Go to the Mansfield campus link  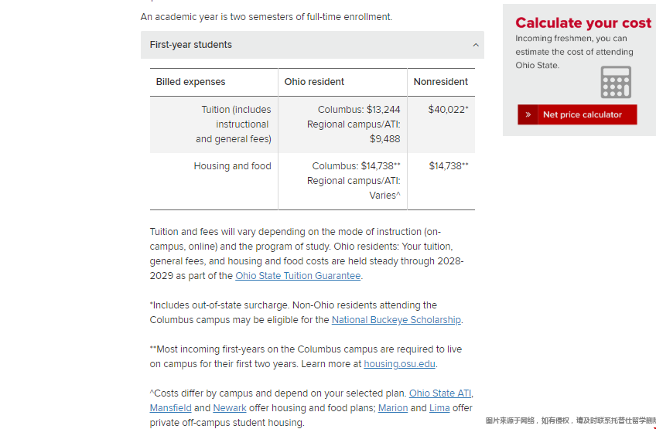pyautogui.click(x=170, y=408)
